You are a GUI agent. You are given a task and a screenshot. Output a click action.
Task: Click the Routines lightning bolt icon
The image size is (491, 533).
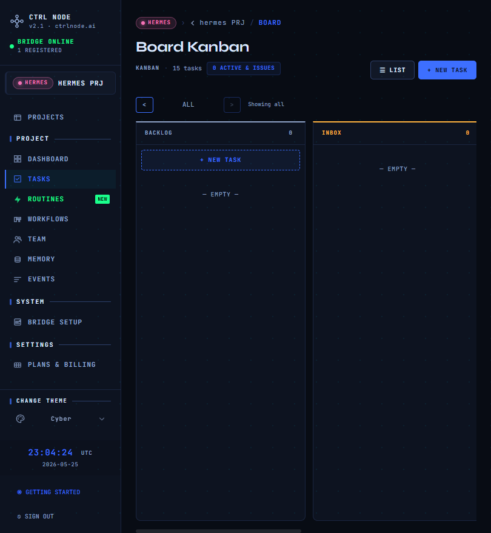[x=18, y=199]
